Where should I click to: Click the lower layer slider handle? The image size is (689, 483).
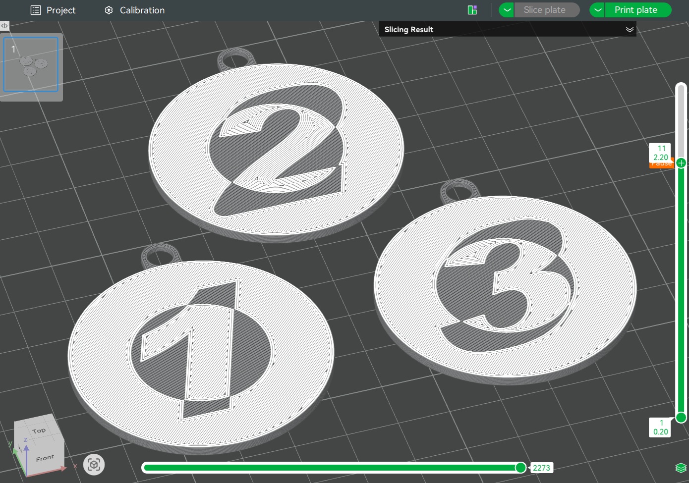click(x=681, y=418)
